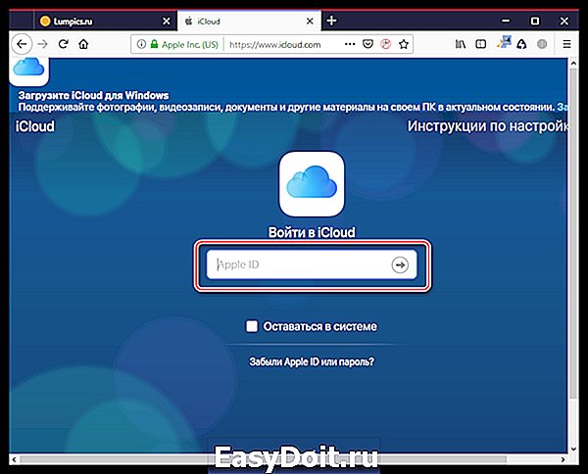The width and height of the screenshot is (588, 474).
Task: Toggle the sidebar view icon
Action: coord(481,44)
